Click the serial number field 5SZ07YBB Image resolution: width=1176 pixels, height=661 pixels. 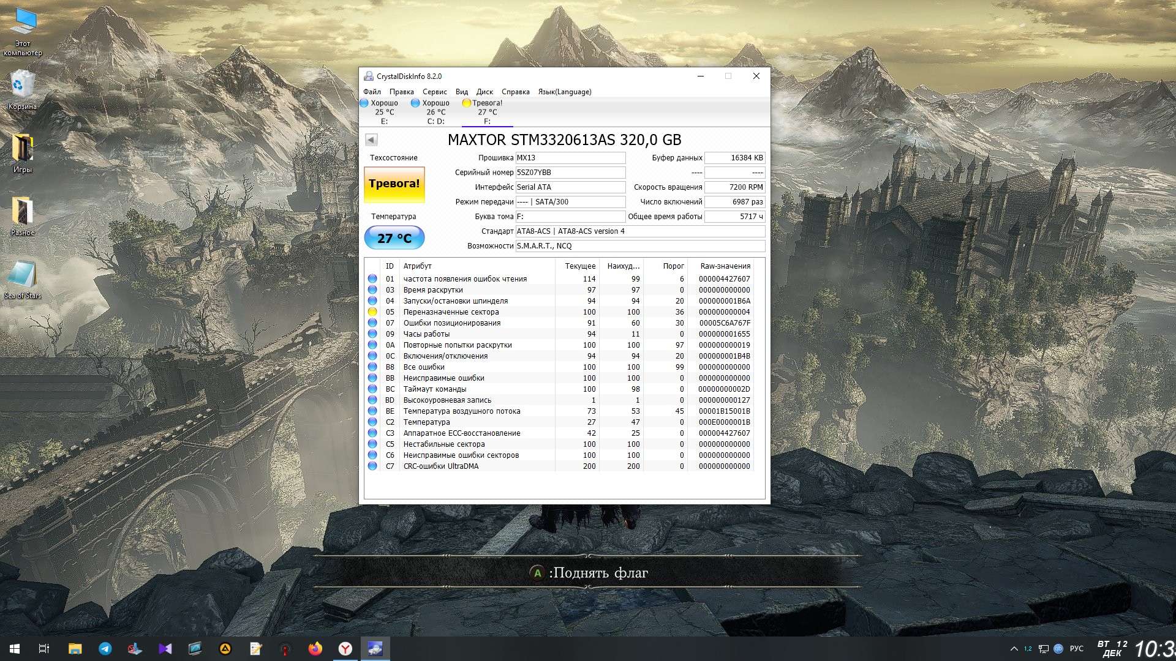pos(570,173)
